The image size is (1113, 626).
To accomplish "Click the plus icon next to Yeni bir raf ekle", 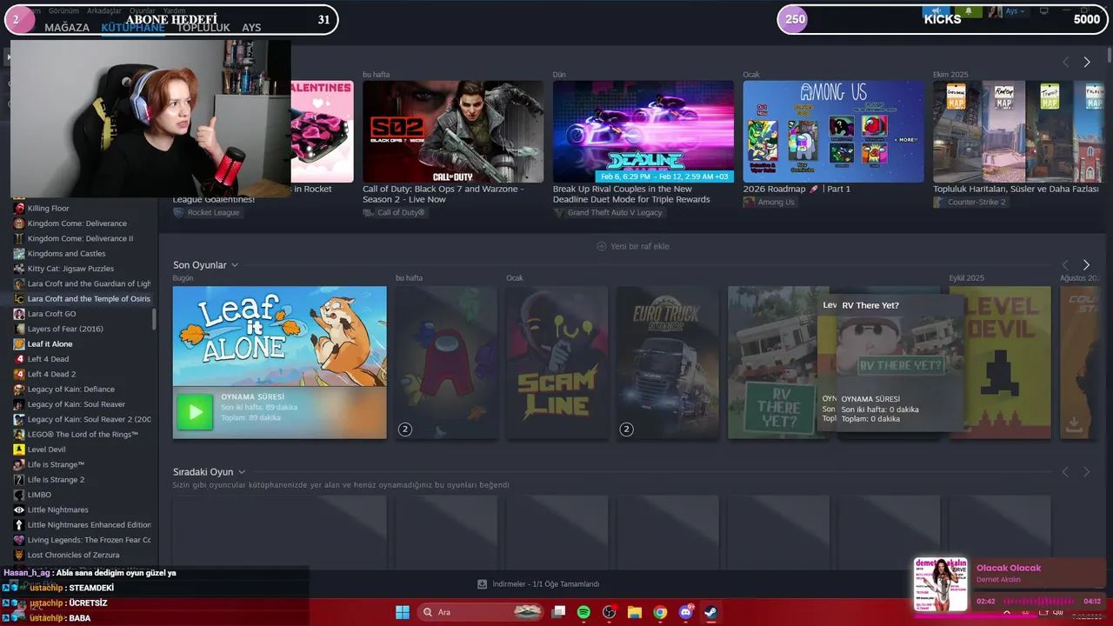I will click(601, 246).
